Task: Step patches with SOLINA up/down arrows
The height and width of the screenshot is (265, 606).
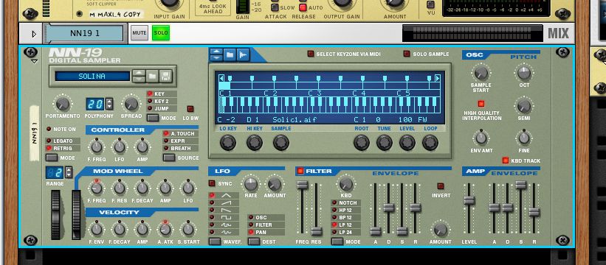Action: (139, 76)
